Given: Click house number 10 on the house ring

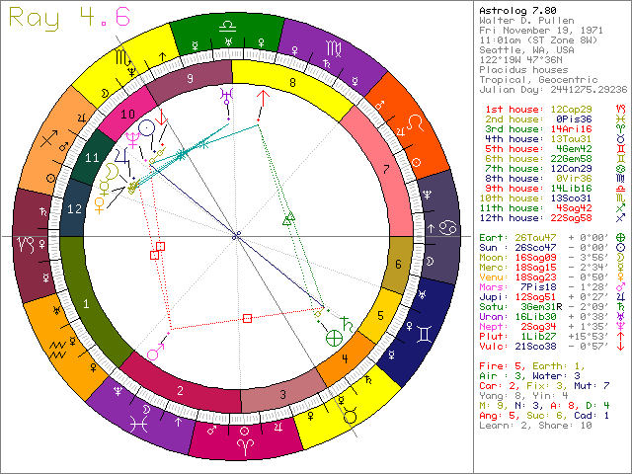Looking at the screenshot, I should tap(127, 115).
